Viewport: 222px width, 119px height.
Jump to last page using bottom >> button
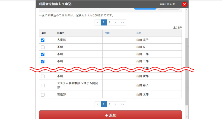(122, 104)
